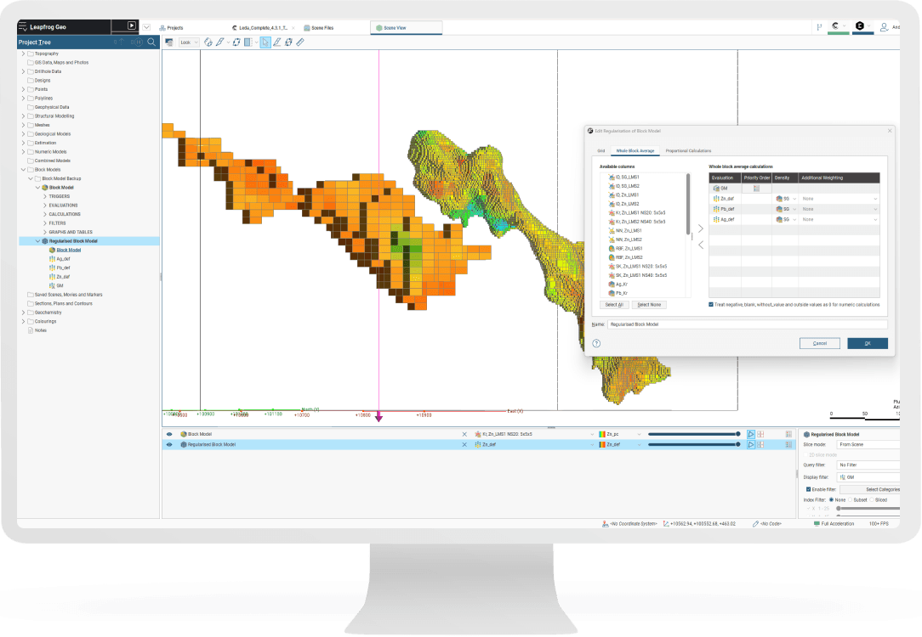Click the user account icon at top right

tap(884, 27)
